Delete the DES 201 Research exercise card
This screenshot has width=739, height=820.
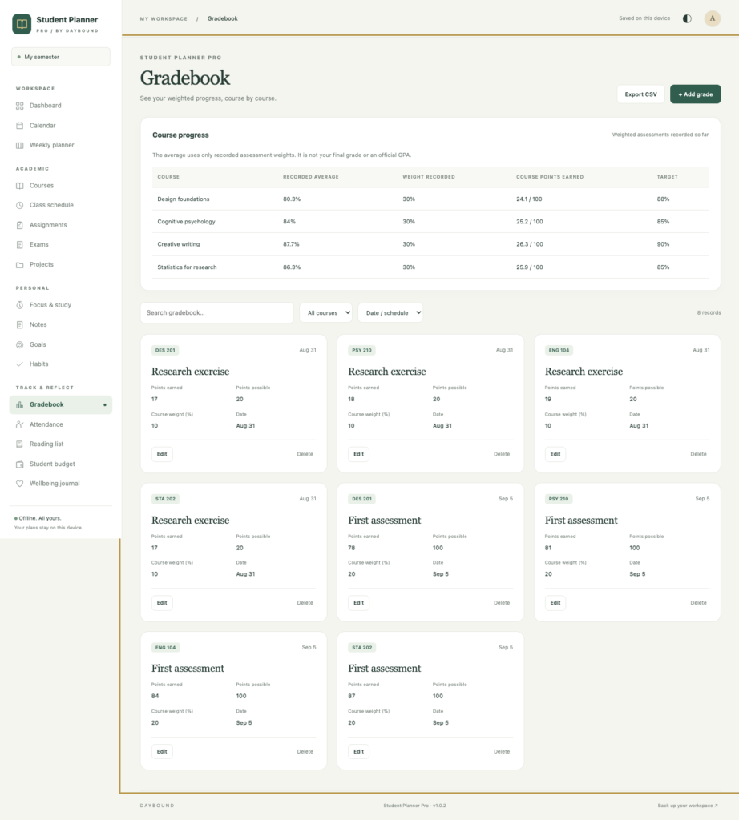305,454
